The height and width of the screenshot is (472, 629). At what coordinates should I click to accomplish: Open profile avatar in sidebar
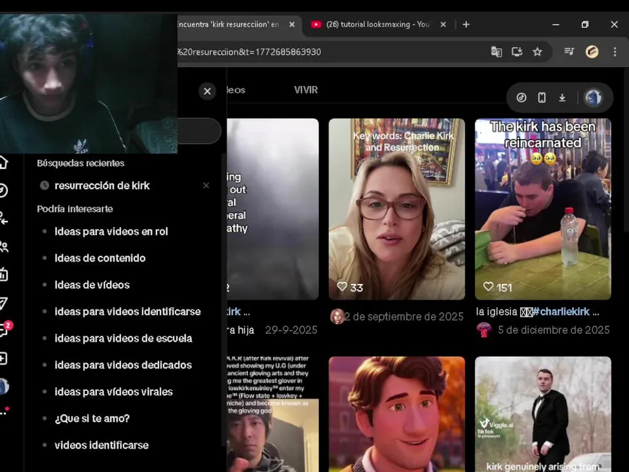pos(4,386)
